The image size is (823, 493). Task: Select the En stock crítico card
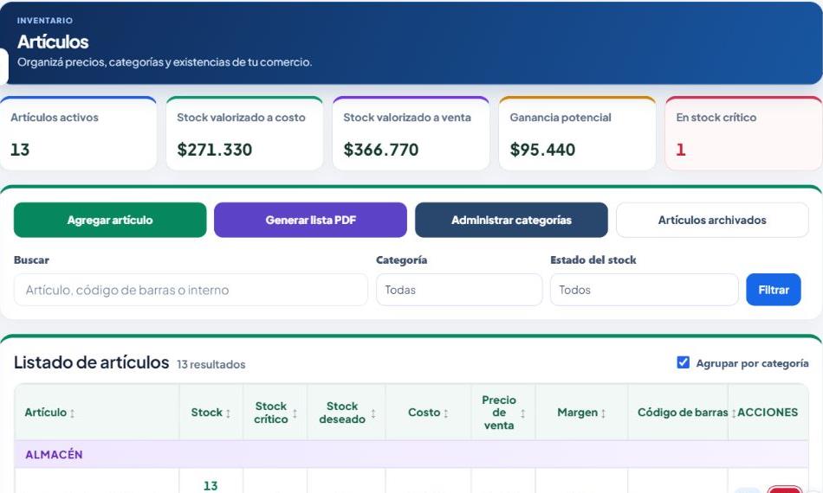point(744,133)
